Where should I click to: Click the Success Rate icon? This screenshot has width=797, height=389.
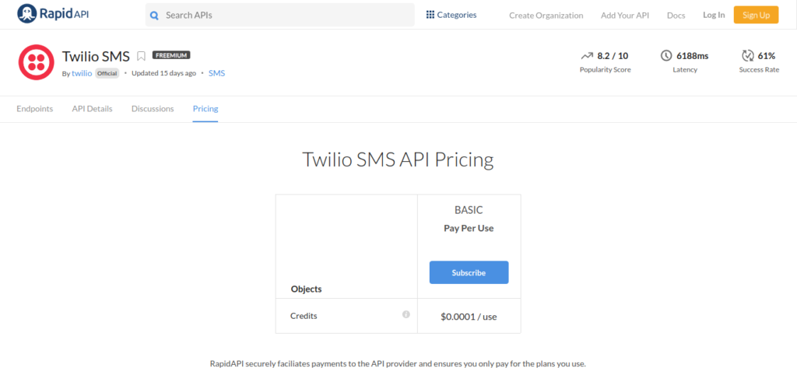(748, 56)
